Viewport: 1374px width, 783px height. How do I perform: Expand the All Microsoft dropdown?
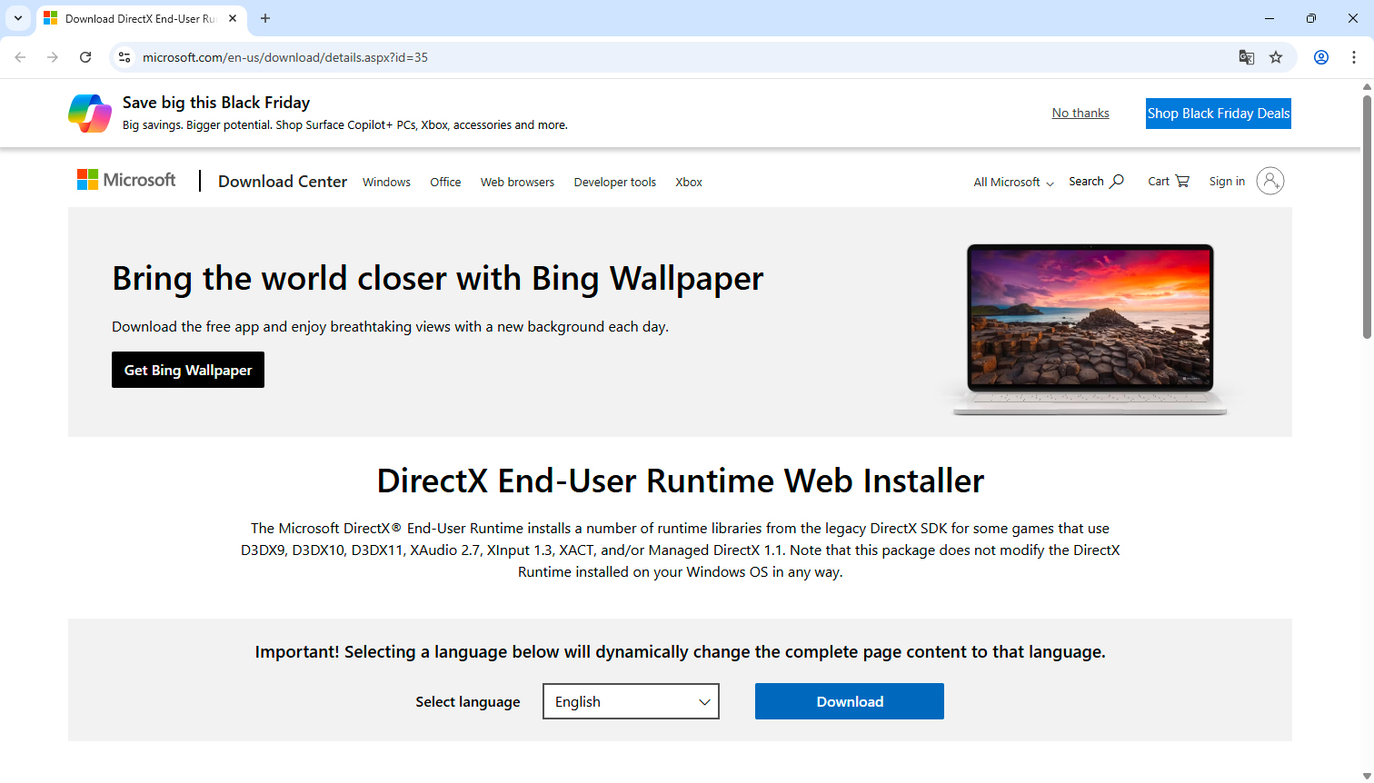point(1013,183)
